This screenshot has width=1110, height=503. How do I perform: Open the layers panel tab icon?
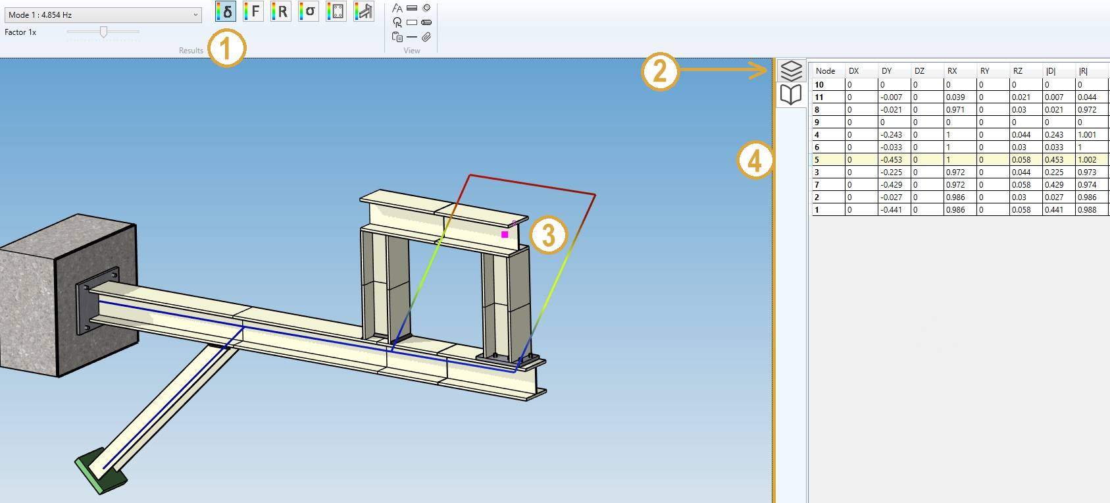(791, 70)
